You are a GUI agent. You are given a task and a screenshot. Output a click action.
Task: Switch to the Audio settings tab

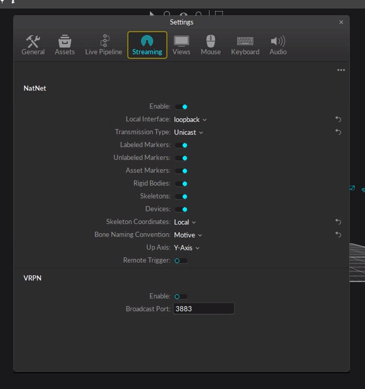[x=278, y=45]
